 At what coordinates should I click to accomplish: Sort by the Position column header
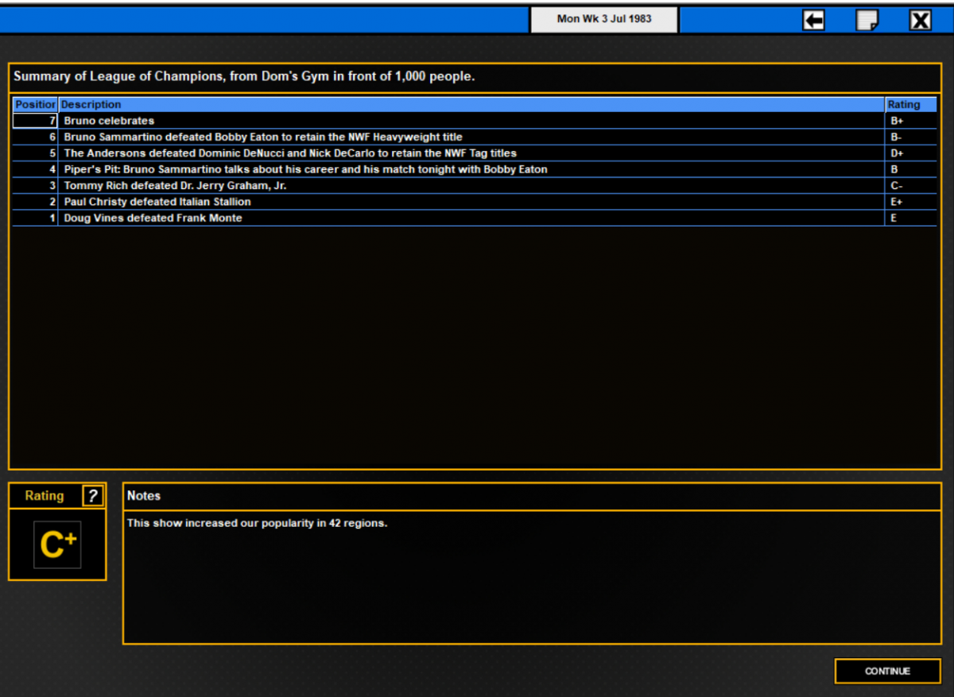[35, 105]
